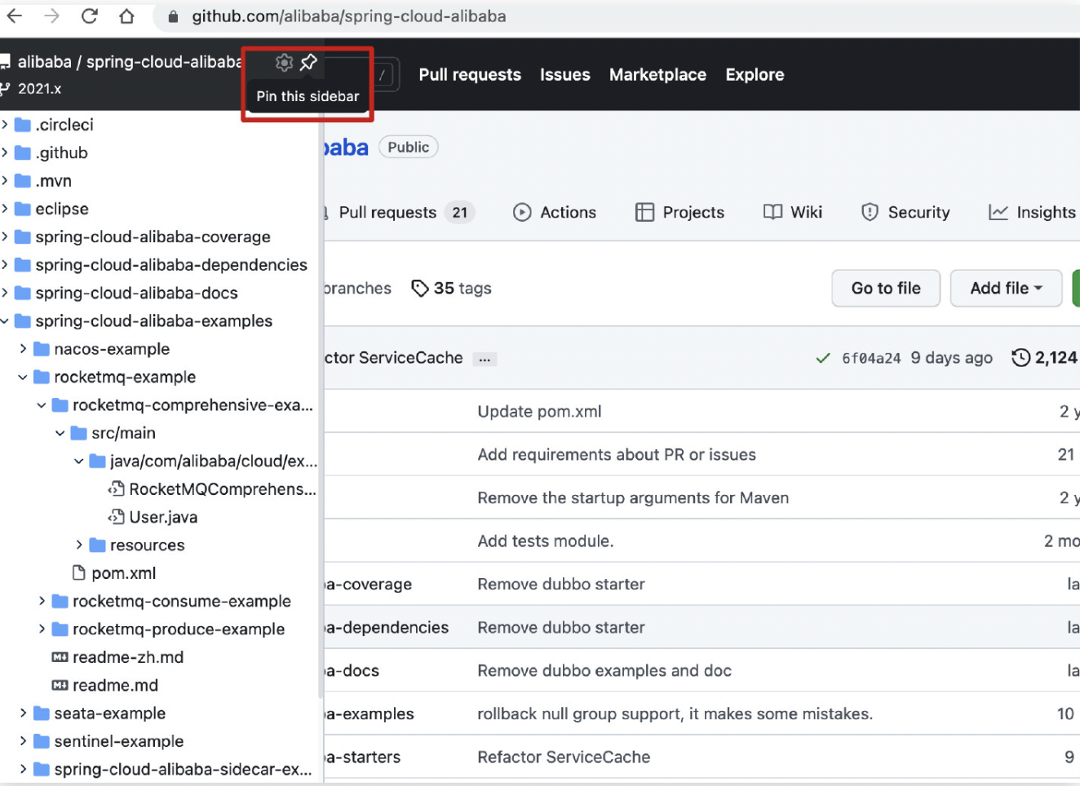Click the RocketMQComprehens... java file icon
Image resolution: width=1080 pixels, height=786 pixels.
117,489
